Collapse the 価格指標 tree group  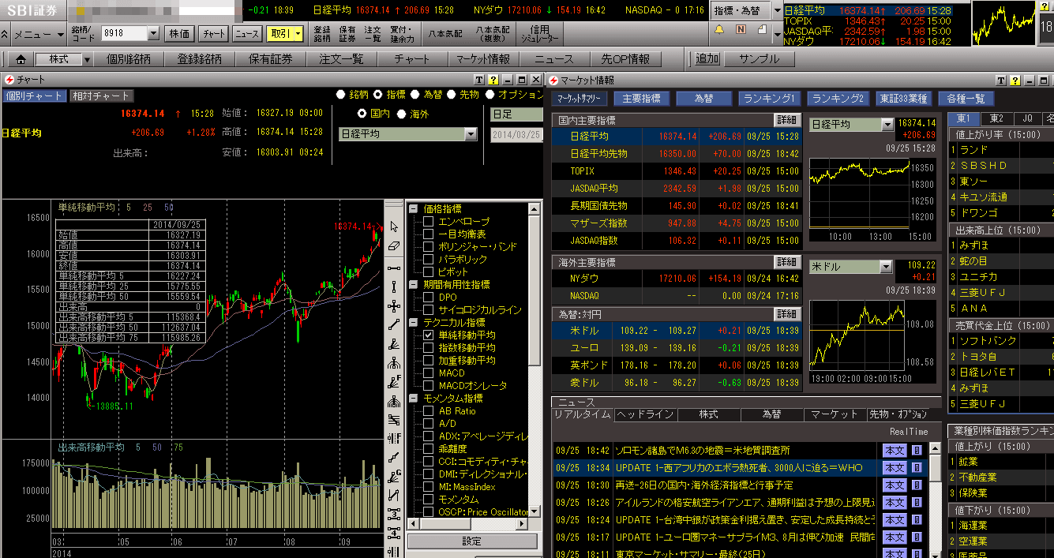[413, 209]
